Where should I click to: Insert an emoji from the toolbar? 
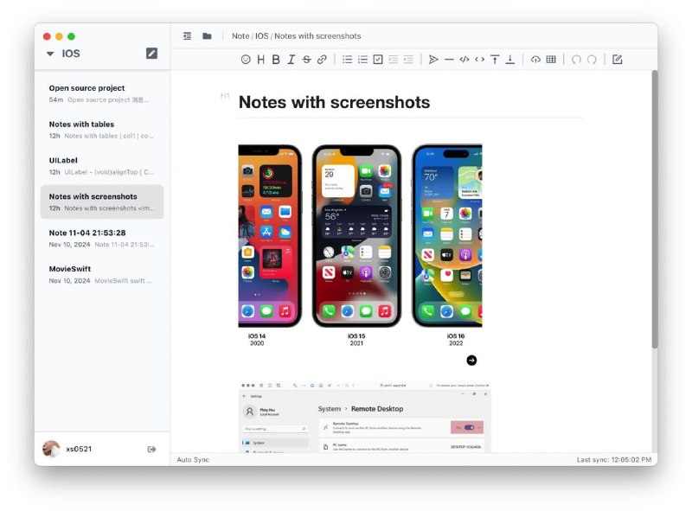coord(245,59)
